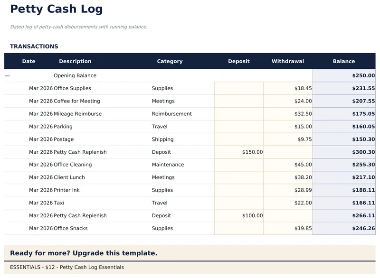Click the Date column header

(x=28, y=61)
